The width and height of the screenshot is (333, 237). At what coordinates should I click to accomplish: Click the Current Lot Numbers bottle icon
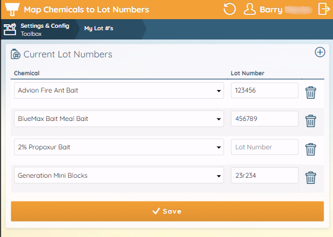point(15,54)
